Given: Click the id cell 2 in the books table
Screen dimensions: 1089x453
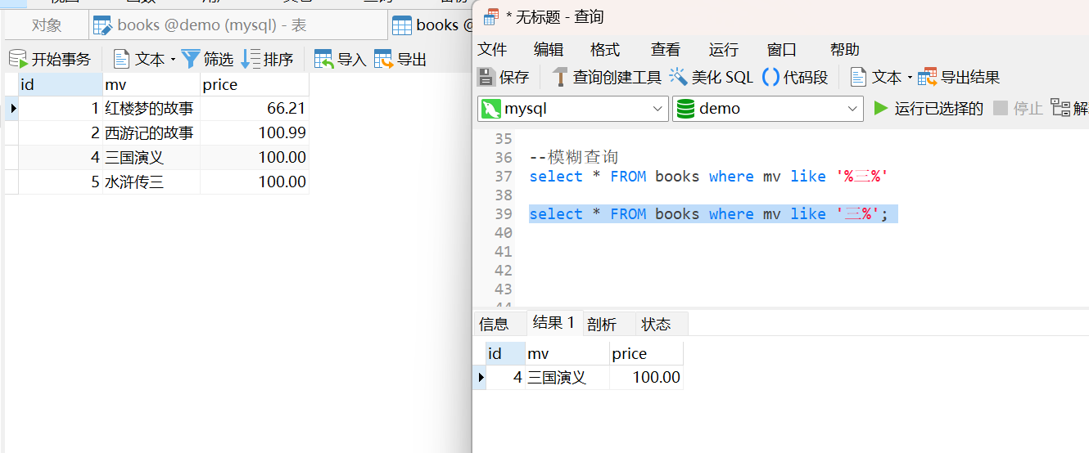Looking at the screenshot, I should click(60, 132).
